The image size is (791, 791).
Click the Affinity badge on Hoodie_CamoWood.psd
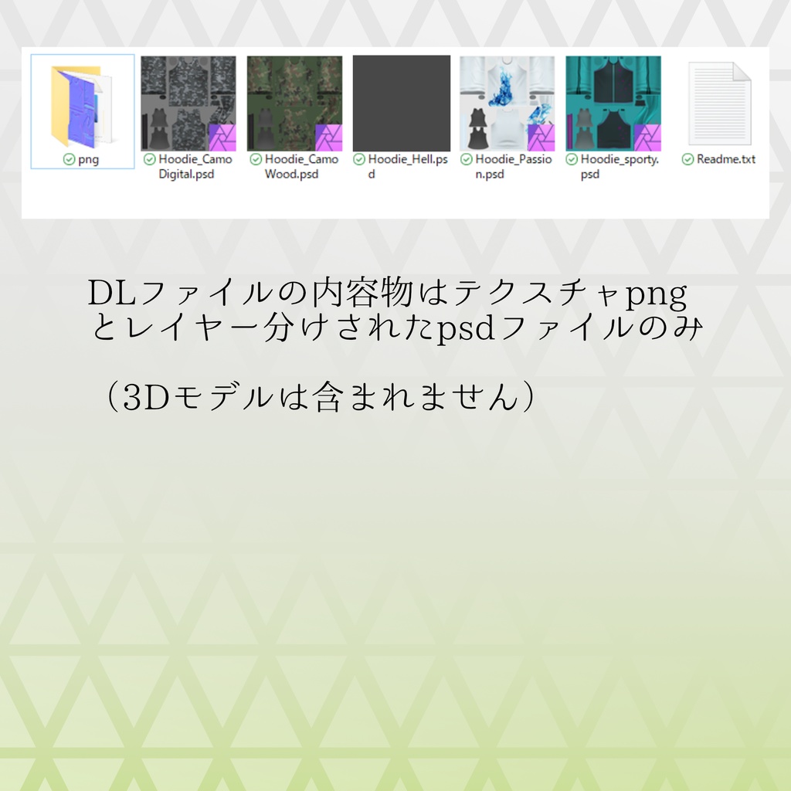[x=330, y=136]
